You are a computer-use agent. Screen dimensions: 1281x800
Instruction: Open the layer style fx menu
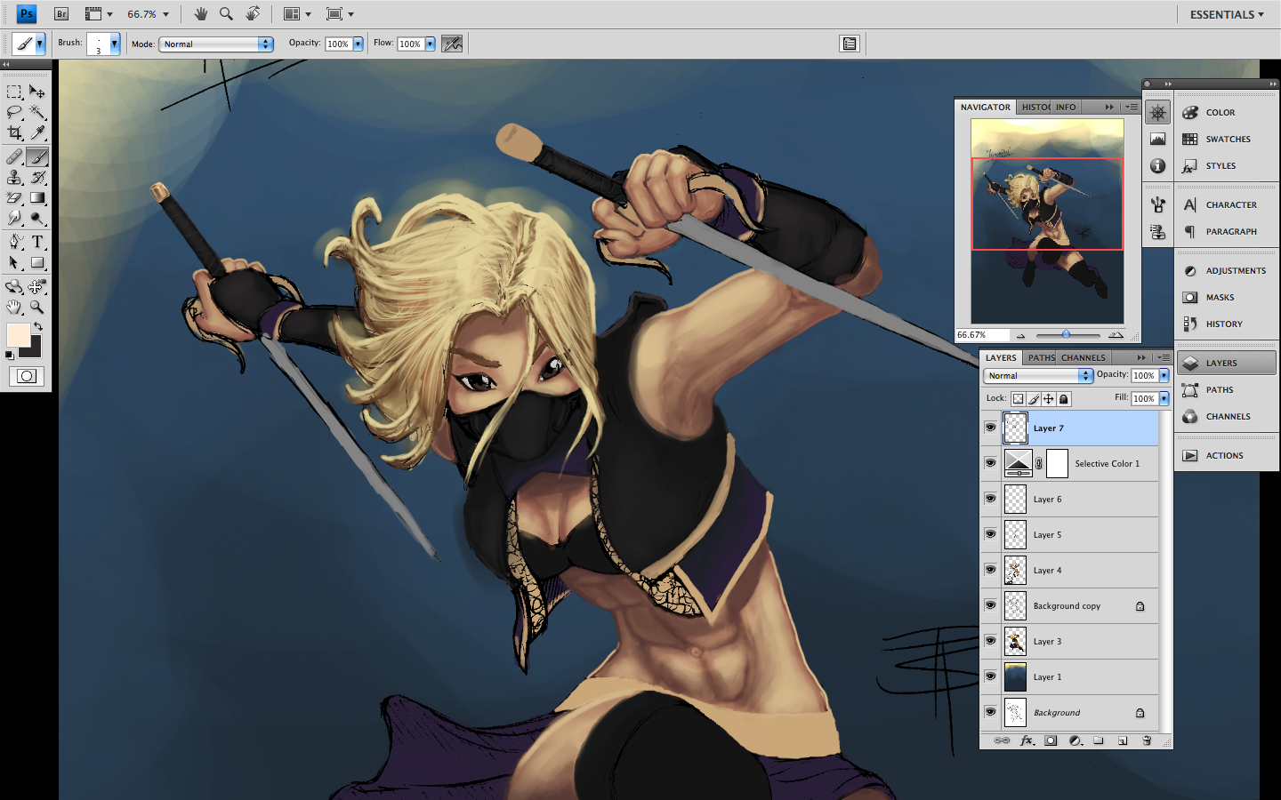(1027, 740)
